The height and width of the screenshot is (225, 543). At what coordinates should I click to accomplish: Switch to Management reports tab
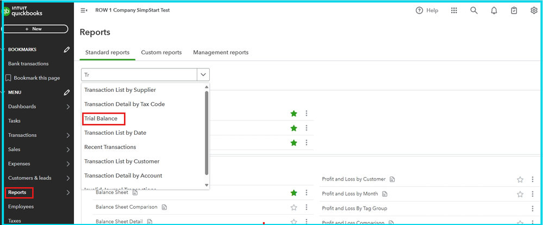click(x=221, y=53)
